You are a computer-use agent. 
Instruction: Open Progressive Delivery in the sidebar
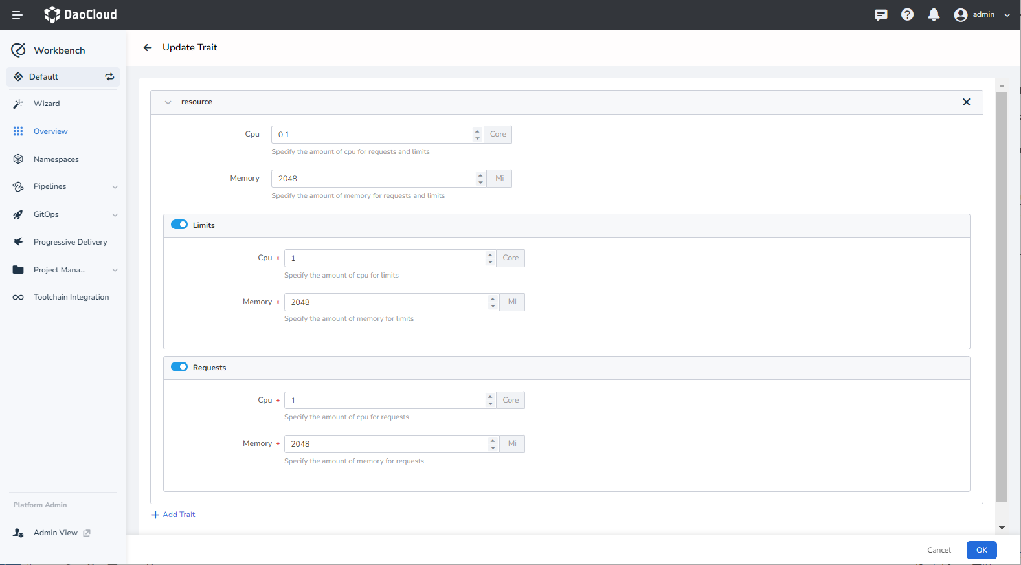pos(70,242)
